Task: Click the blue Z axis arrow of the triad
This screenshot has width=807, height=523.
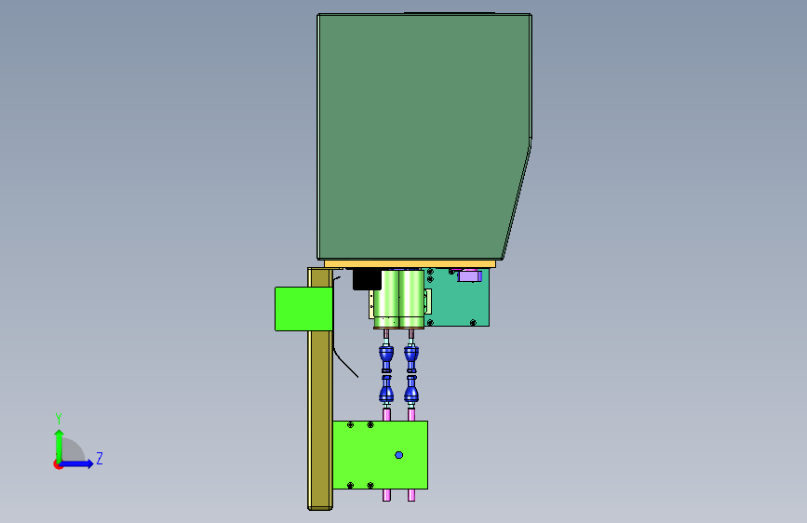Action: (77, 463)
